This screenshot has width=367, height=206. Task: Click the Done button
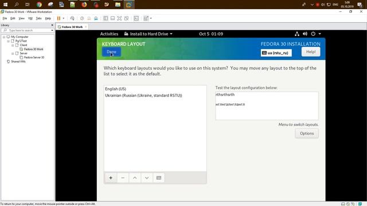tap(111, 52)
